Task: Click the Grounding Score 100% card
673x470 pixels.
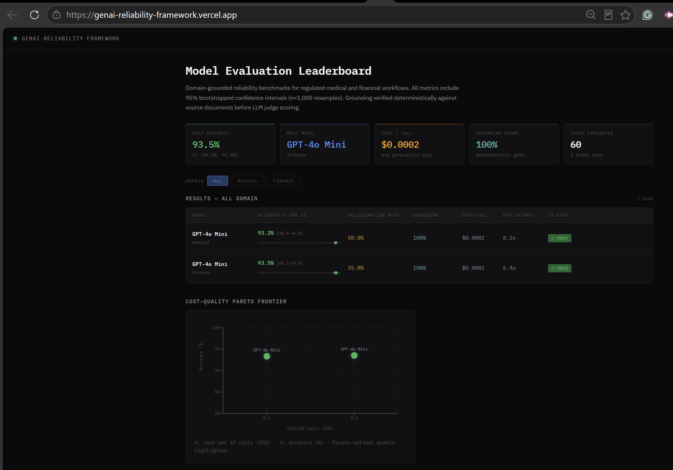Action: 514,144
